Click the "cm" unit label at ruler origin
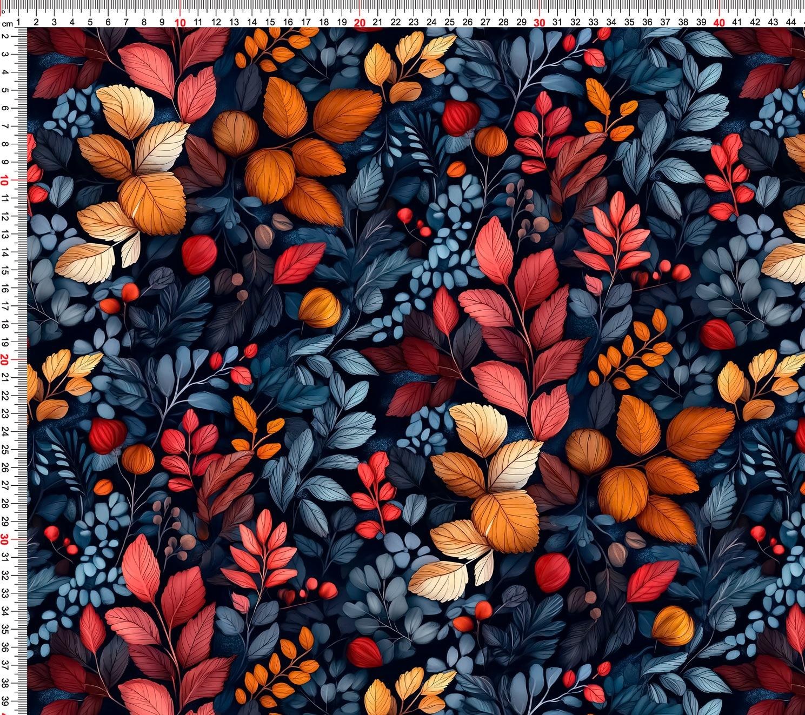 tap(7, 24)
